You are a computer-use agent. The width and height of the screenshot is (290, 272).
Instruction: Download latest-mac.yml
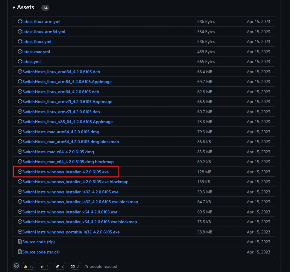pos(36,52)
